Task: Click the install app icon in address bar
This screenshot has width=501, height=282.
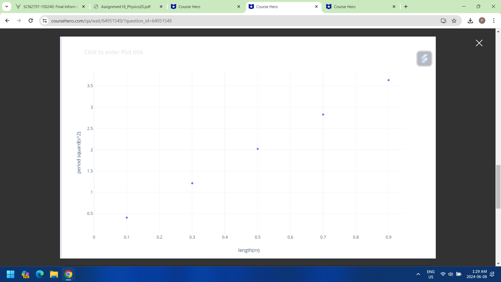Action: pyautogui.click(x=443, y=21)
